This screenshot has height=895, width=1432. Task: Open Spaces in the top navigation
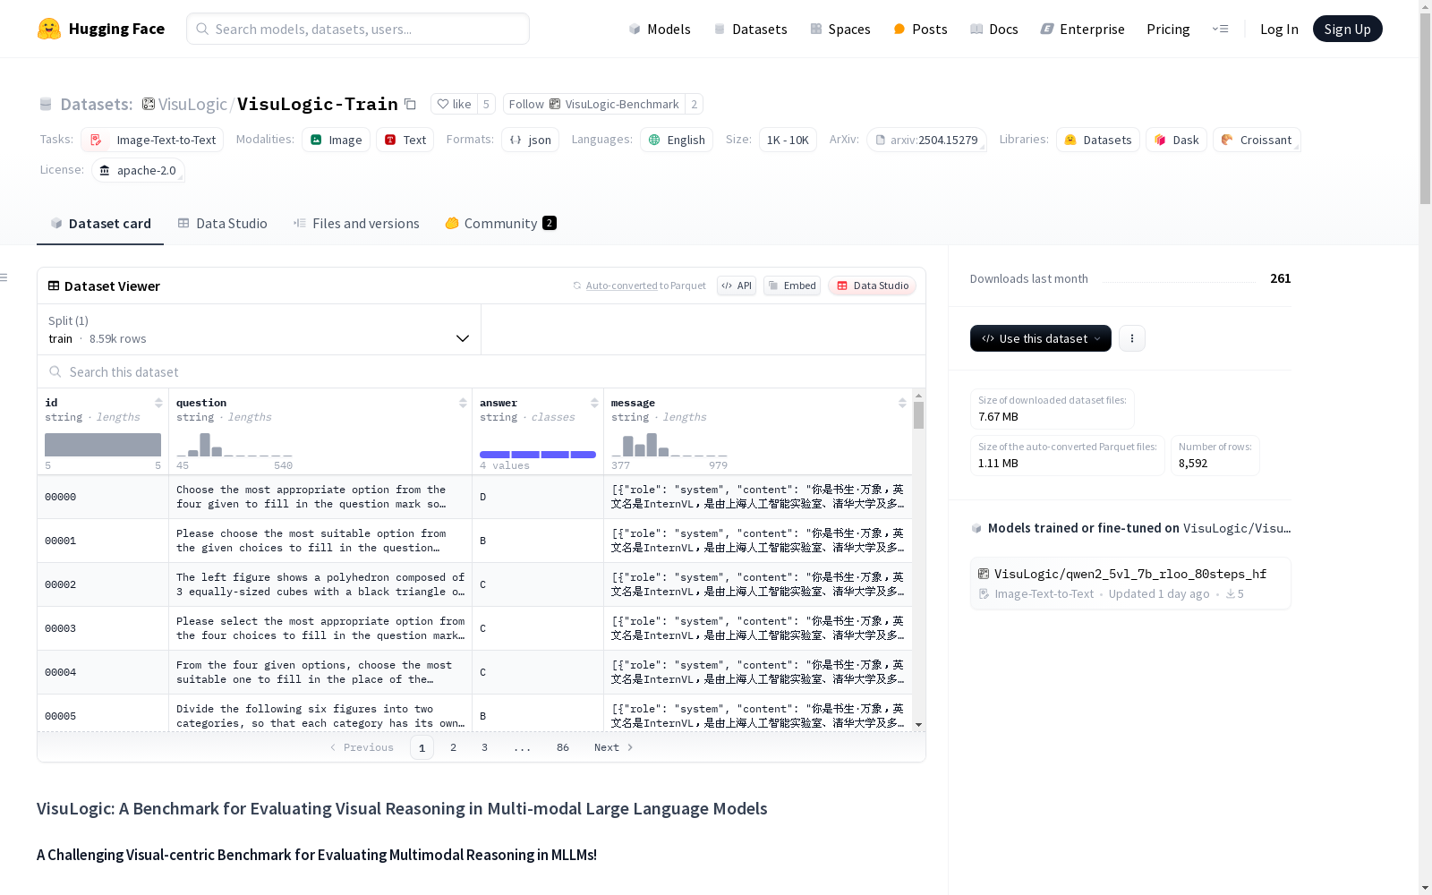tap(840, 29)
